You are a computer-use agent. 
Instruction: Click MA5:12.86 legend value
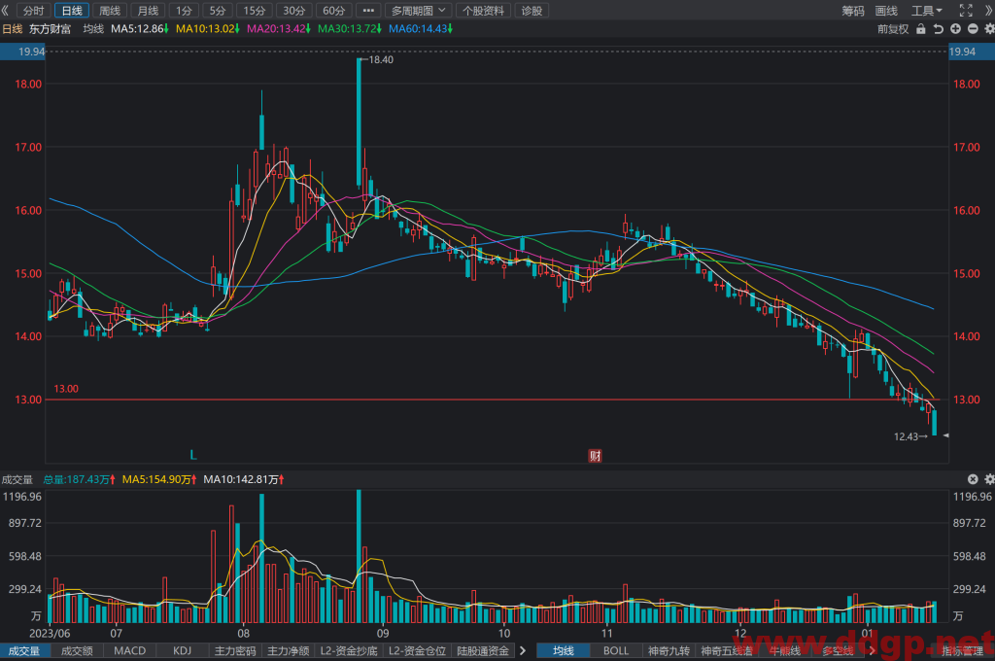140,29
